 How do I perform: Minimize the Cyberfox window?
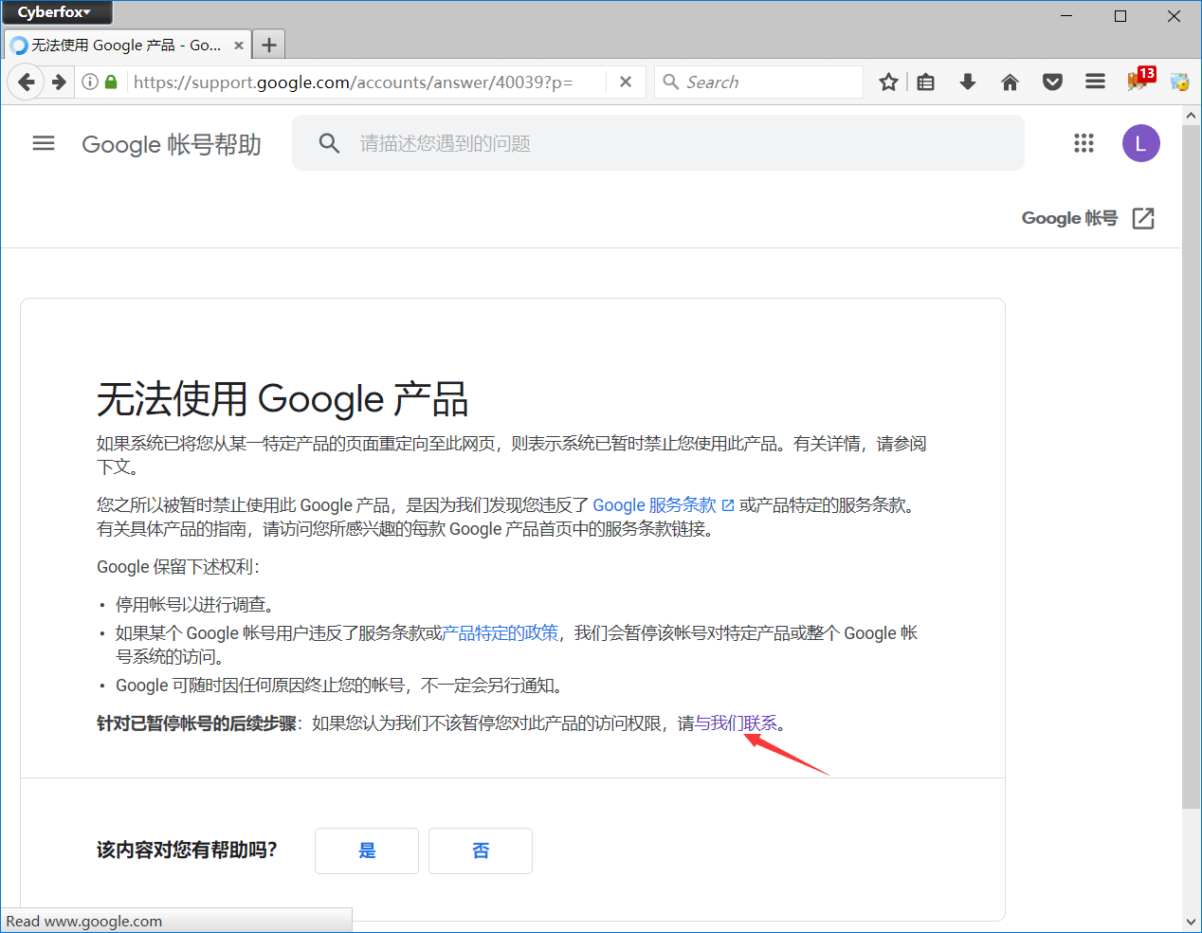[1066, 15]
